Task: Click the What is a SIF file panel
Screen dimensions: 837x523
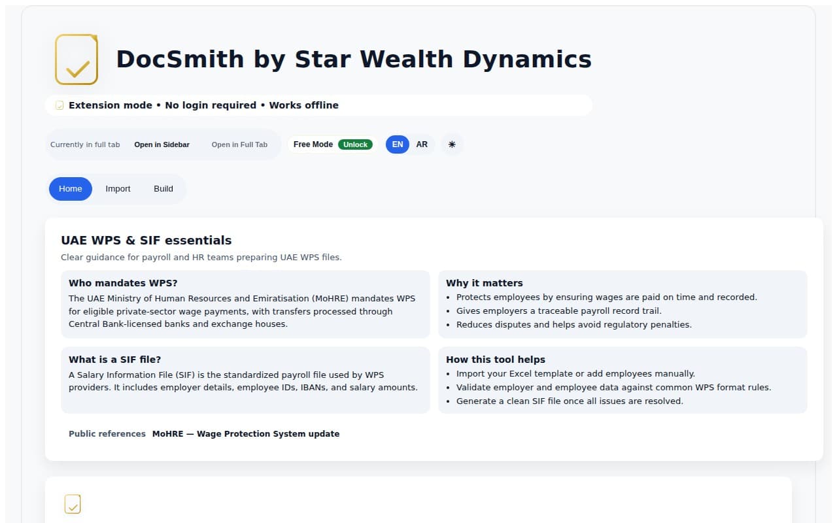Action: [246, 380]
